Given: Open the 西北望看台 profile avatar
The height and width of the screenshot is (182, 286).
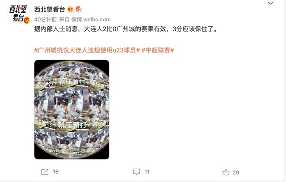Looking at the screenshot, I should [19, 13].
